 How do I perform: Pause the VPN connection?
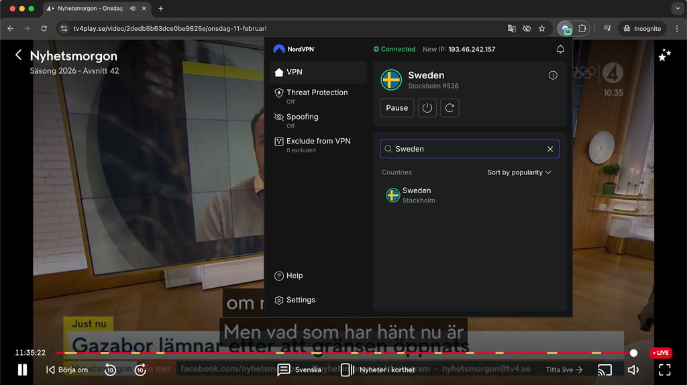pyautogui.click(x=397, y=108)
